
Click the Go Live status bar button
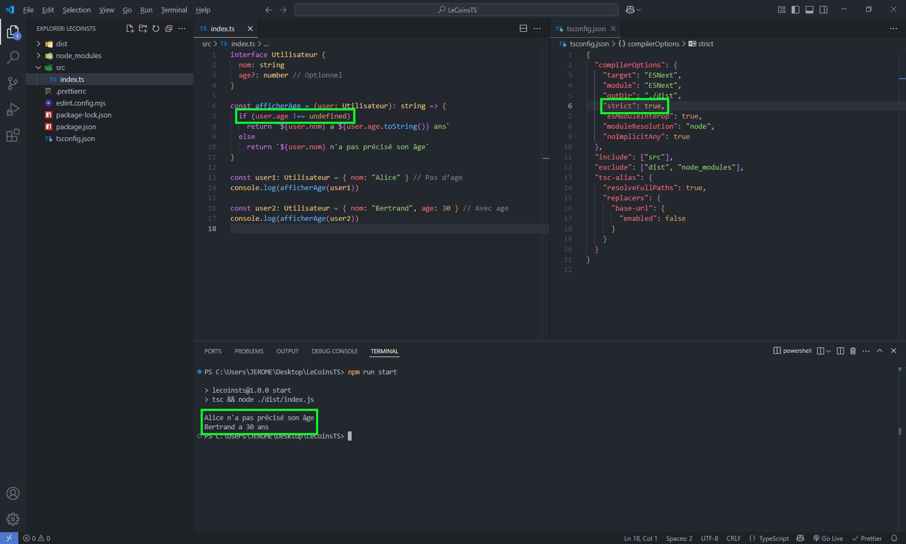click(x=828, y=538)
